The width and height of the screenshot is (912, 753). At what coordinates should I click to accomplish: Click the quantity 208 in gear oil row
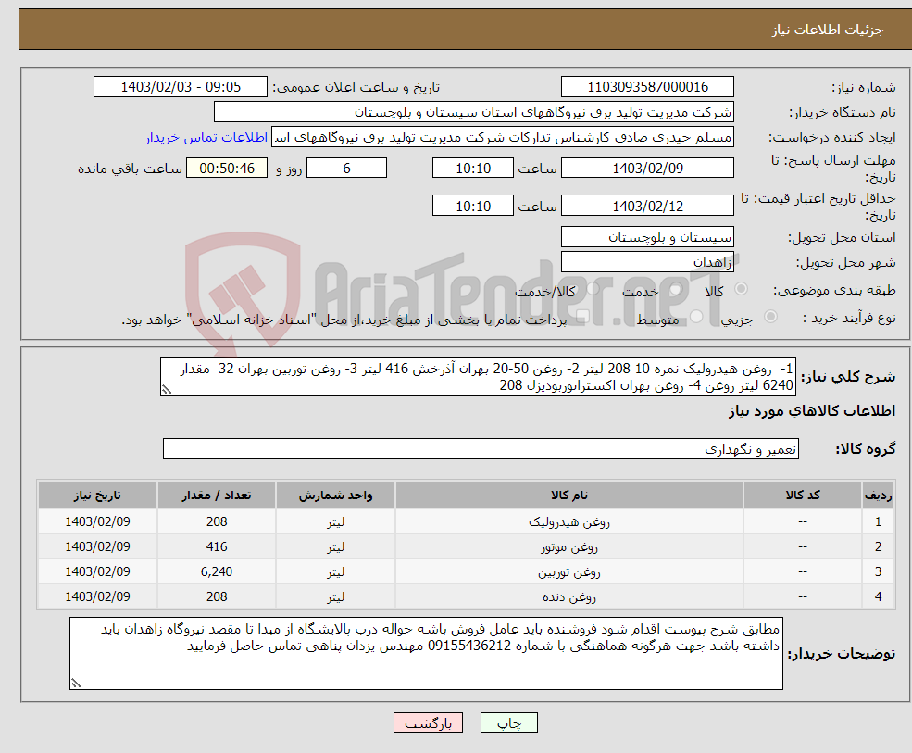pyautogui.click(x=217, y=597)
